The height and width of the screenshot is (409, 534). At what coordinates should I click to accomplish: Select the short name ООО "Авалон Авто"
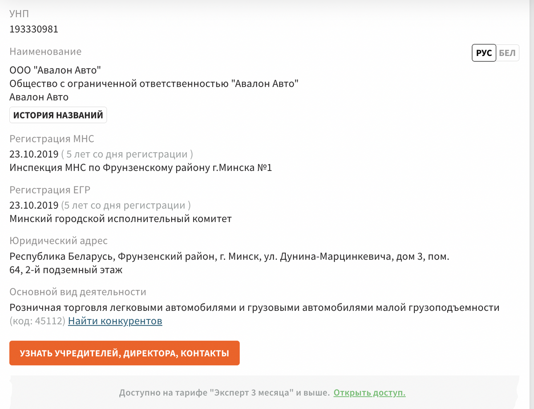tap(55, 70)
